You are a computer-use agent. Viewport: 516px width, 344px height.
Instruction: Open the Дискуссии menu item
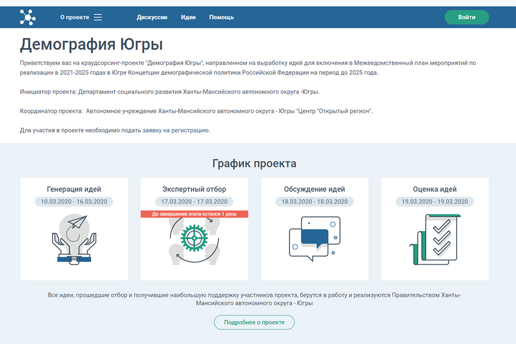(152, 17)
